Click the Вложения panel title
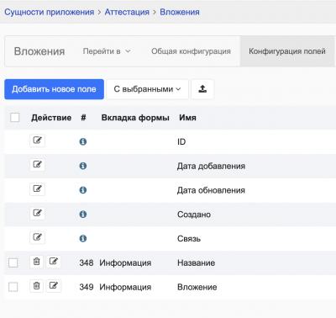The height and width of the screenshot is (318, 336). pos(39,51)
